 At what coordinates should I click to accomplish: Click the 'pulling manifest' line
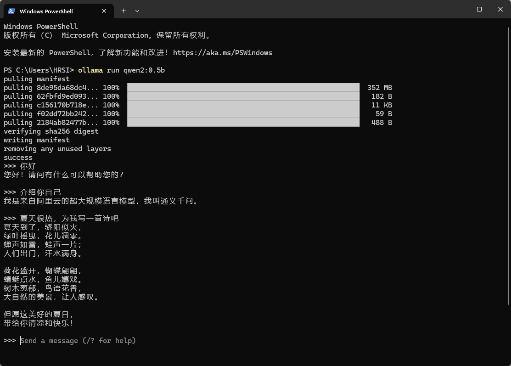coord(37,79)
